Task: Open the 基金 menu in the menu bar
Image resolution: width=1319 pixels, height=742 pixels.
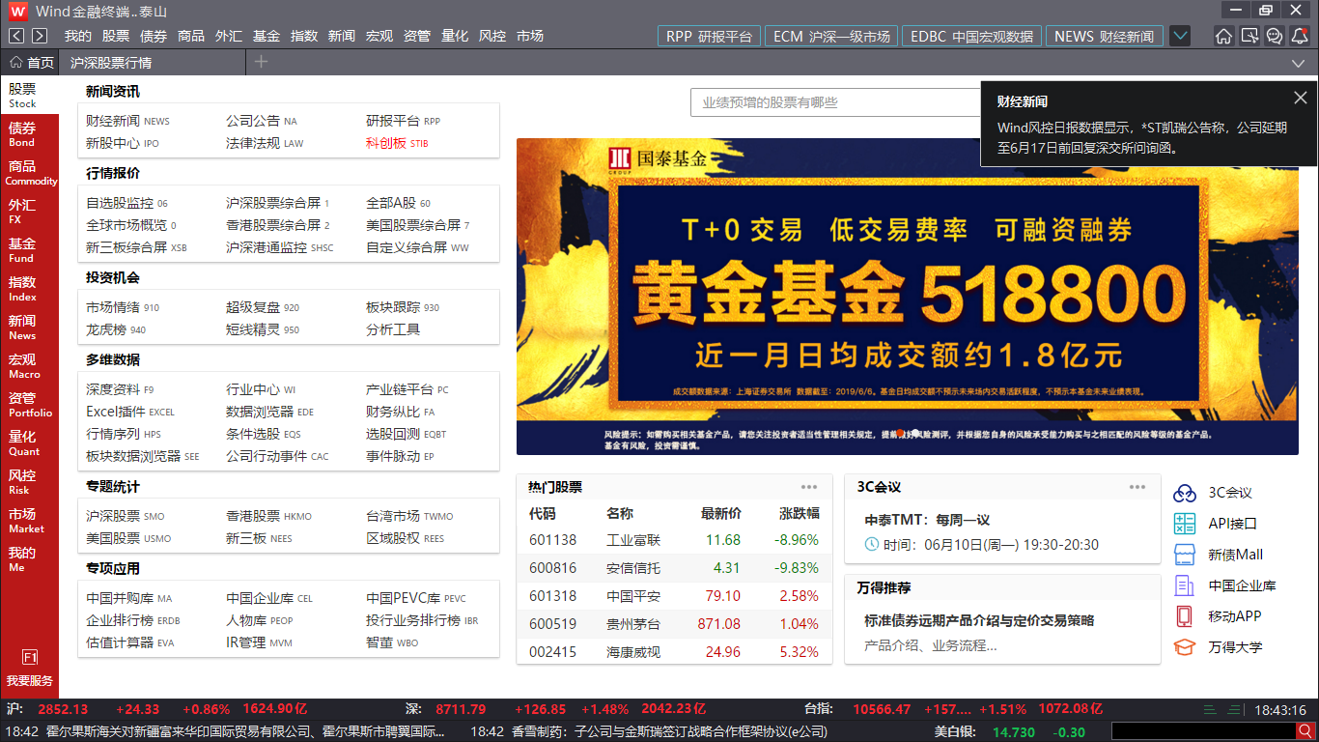Action: (267, 36)
